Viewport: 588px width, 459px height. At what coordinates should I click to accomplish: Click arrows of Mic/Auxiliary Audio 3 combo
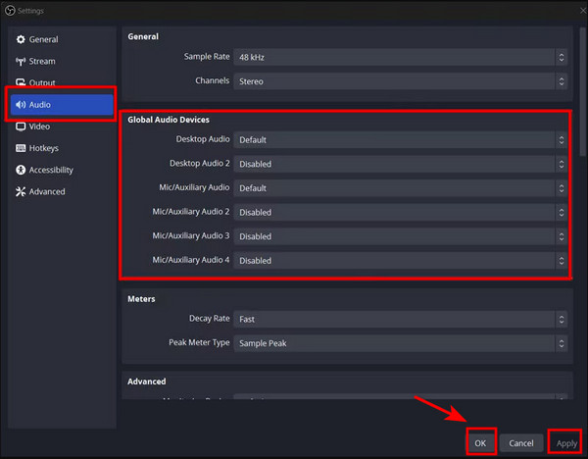562,236
